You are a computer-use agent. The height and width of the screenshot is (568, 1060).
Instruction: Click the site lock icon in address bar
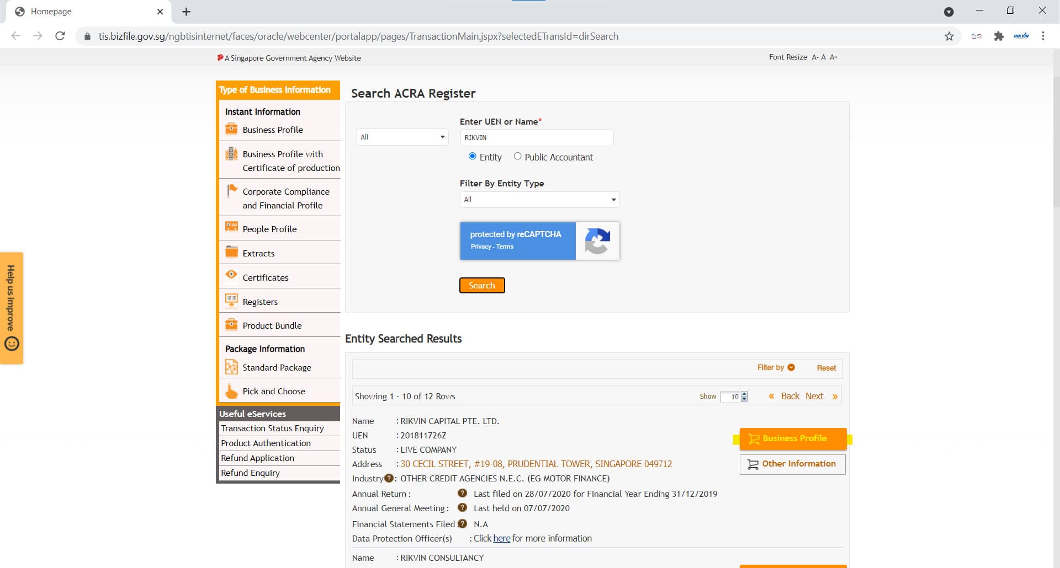87,36
